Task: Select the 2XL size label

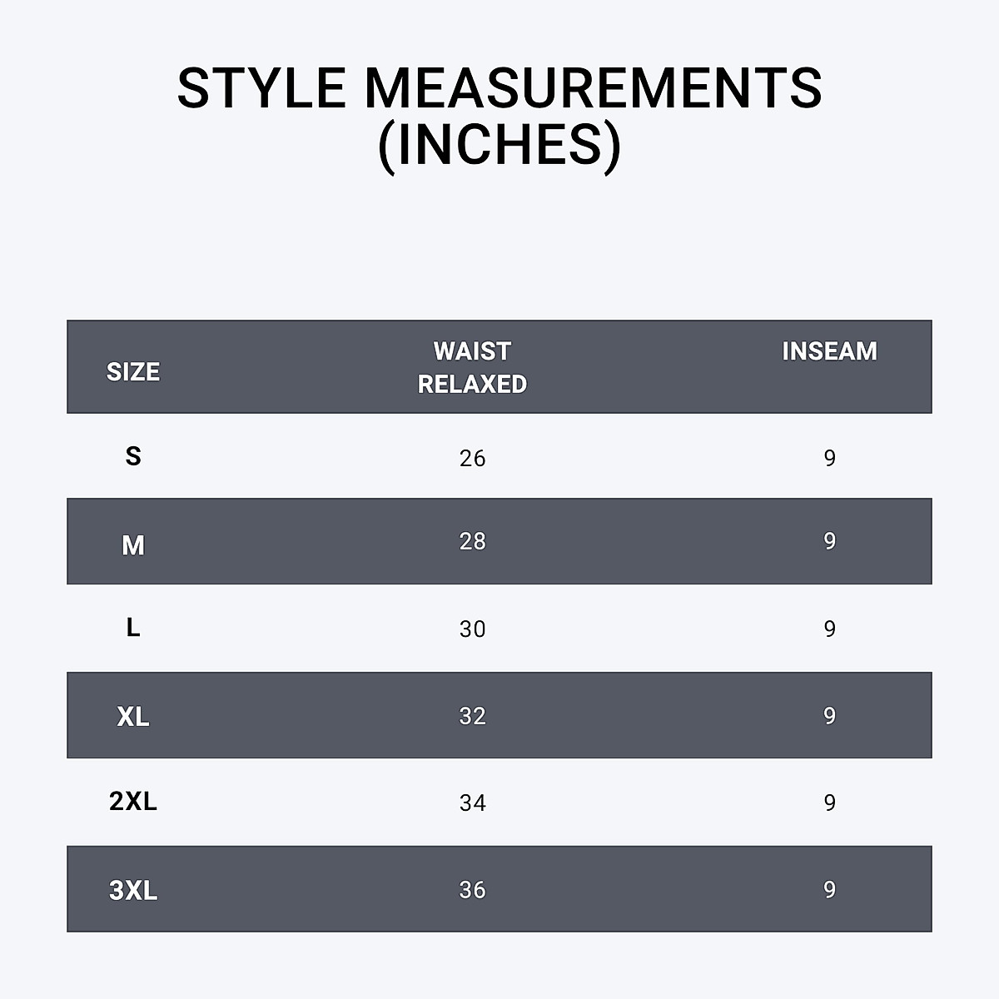Action: [x=133, y=801]
